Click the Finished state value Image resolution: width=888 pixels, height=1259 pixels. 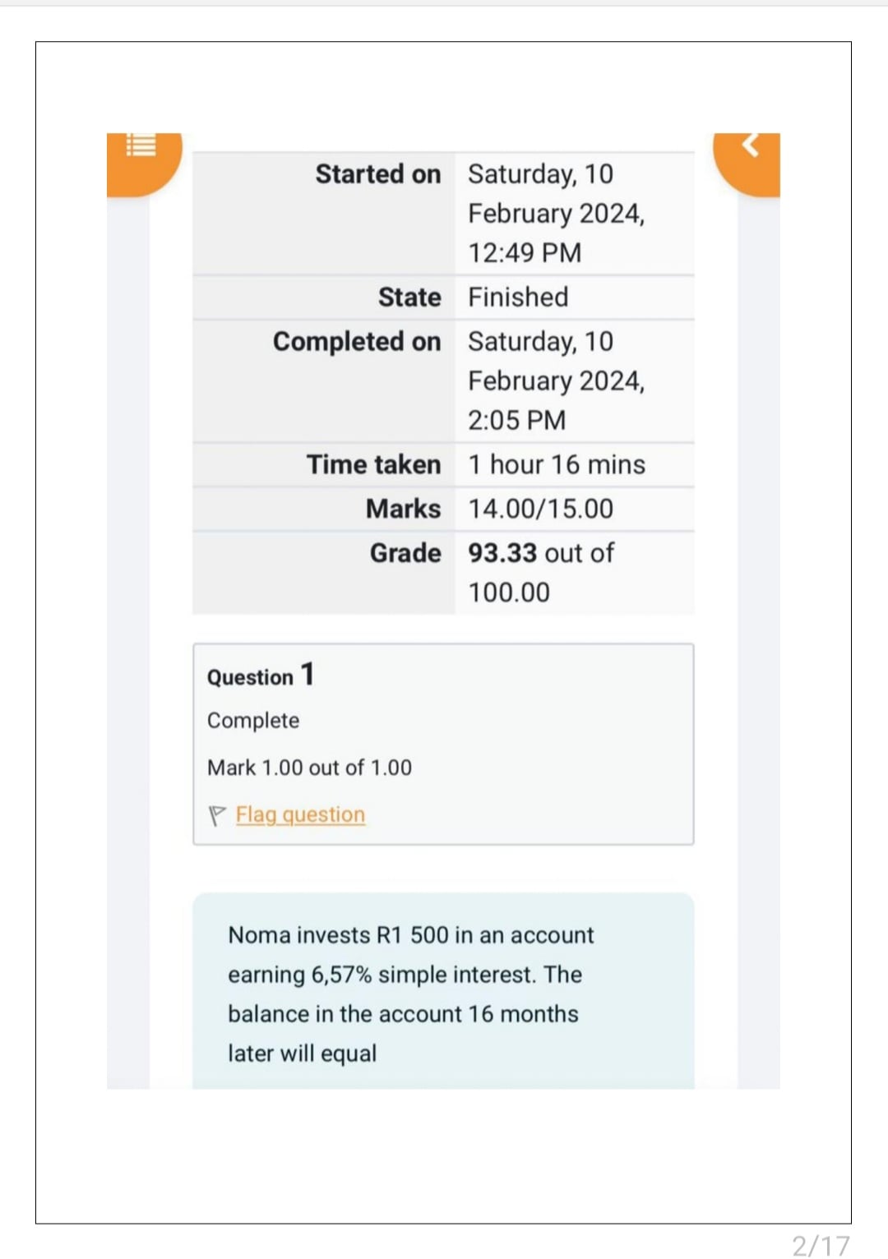tap(518, 297)
